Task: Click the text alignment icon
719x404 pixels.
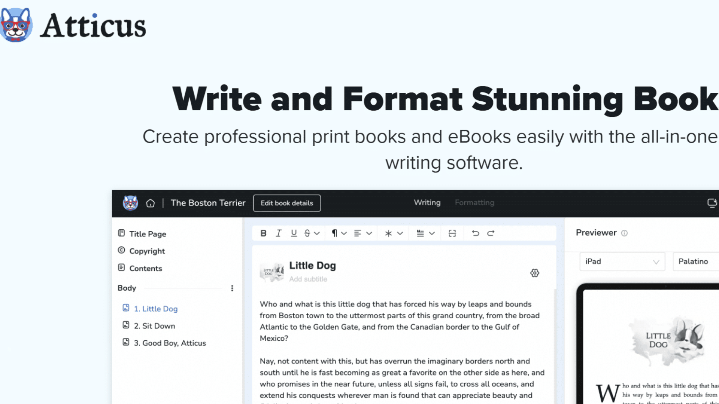Action: 358,233
